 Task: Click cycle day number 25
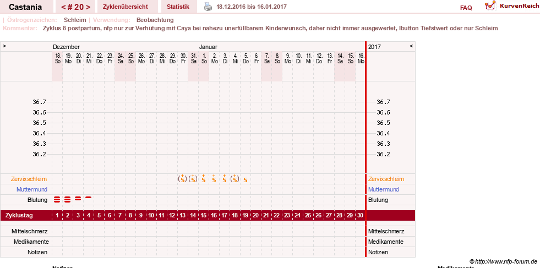[308, 216]
